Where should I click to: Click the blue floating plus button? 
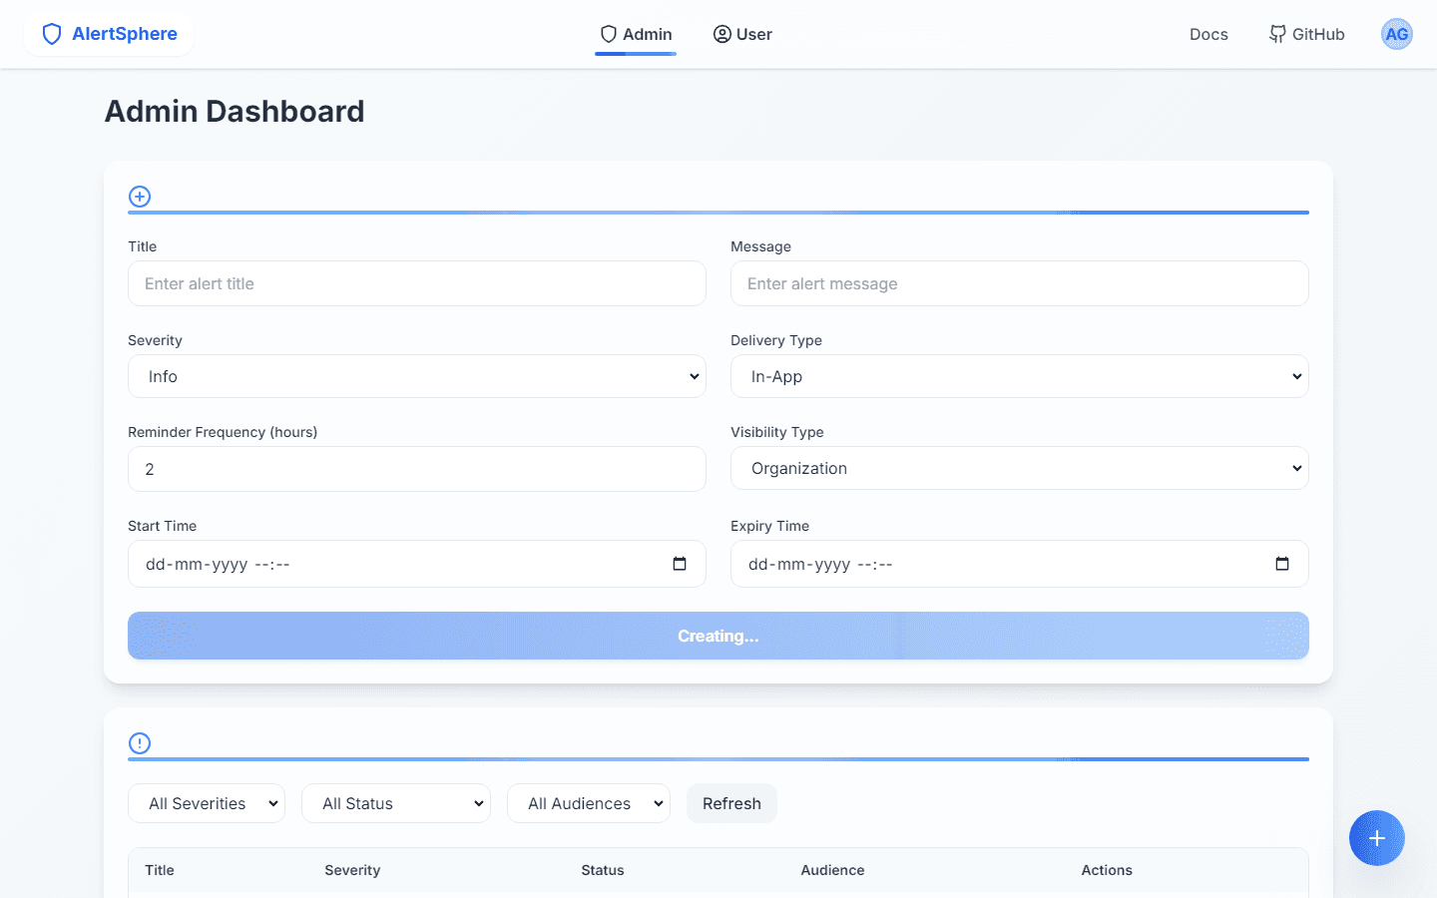[x=1376, y=838]
